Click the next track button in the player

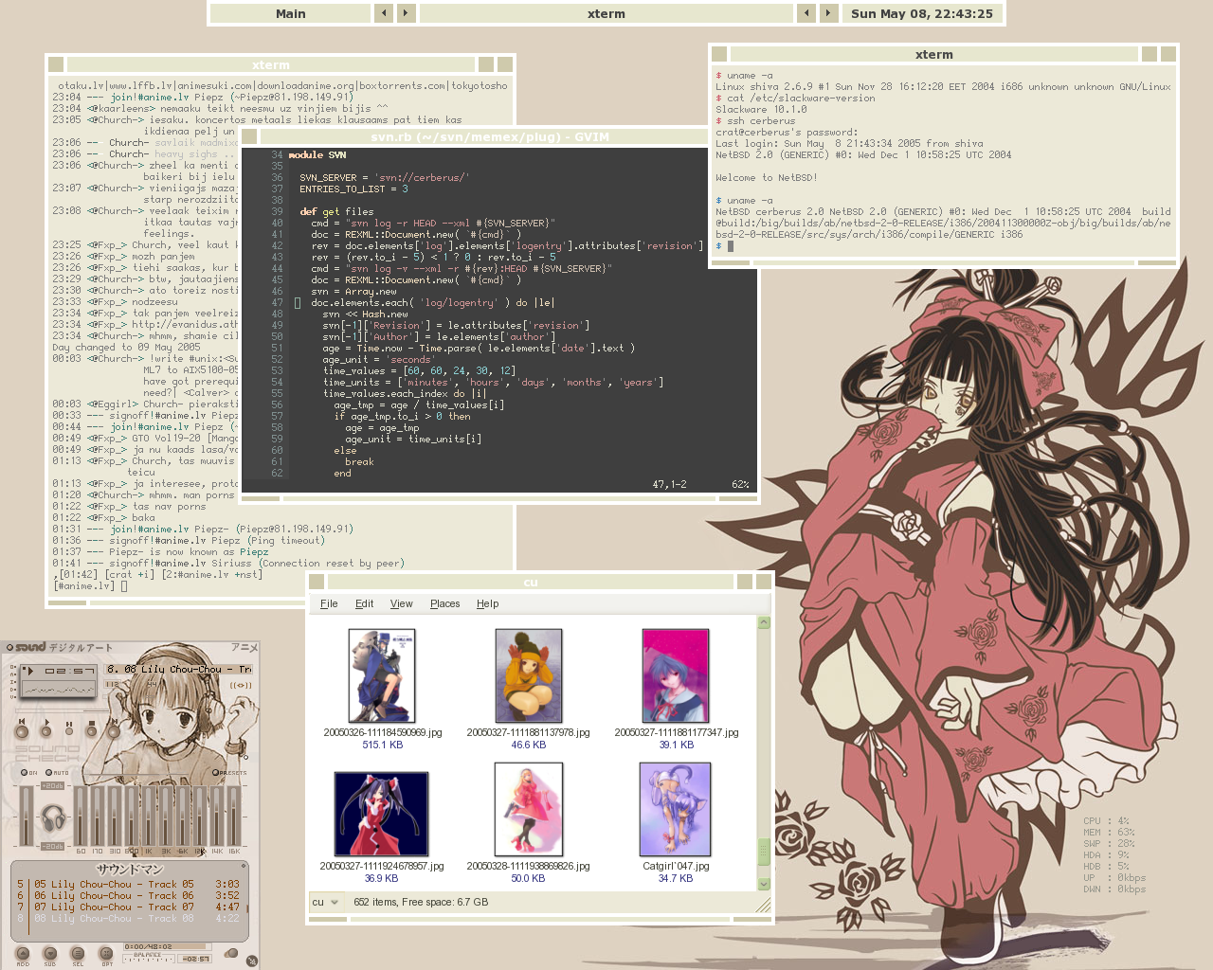point(114,731)
